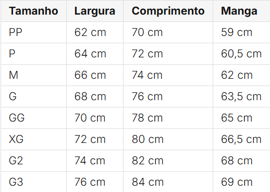Click the 60,5 cm Manga value
Viewport: 270px width, 192px height.
point(241,54)
